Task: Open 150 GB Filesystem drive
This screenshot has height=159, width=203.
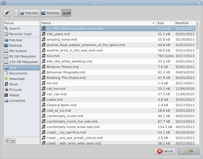Action: [22, 62]
